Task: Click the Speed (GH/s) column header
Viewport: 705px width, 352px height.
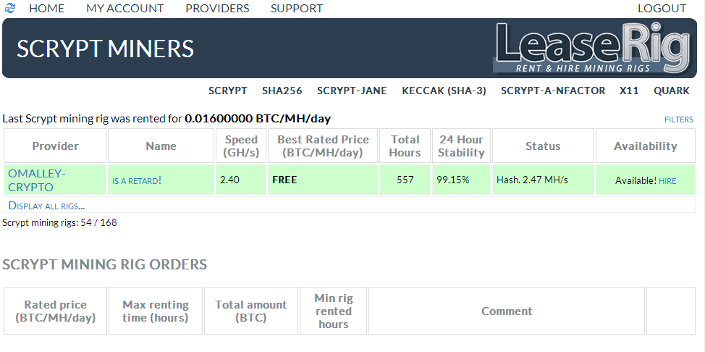Action: coord(242,146)
